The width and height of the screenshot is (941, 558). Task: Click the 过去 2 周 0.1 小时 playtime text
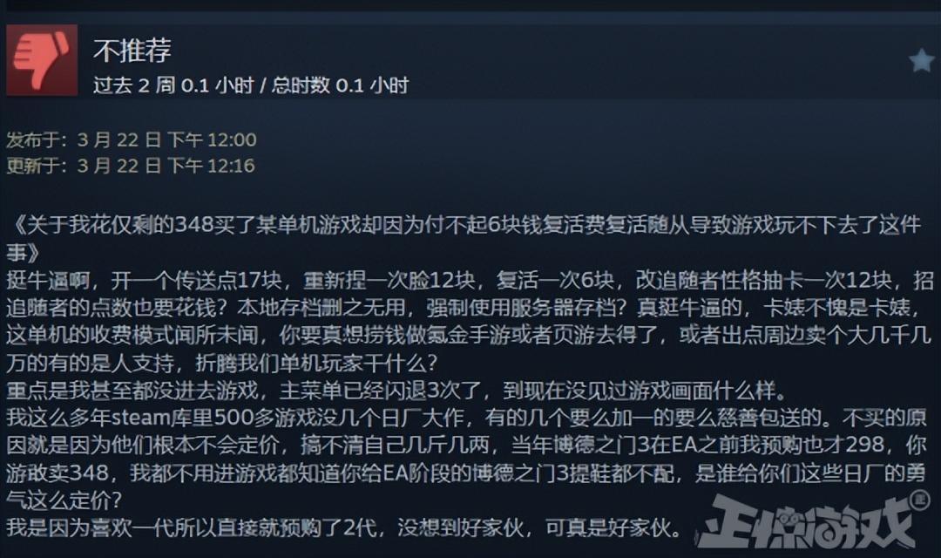click(x=174, y=85)
